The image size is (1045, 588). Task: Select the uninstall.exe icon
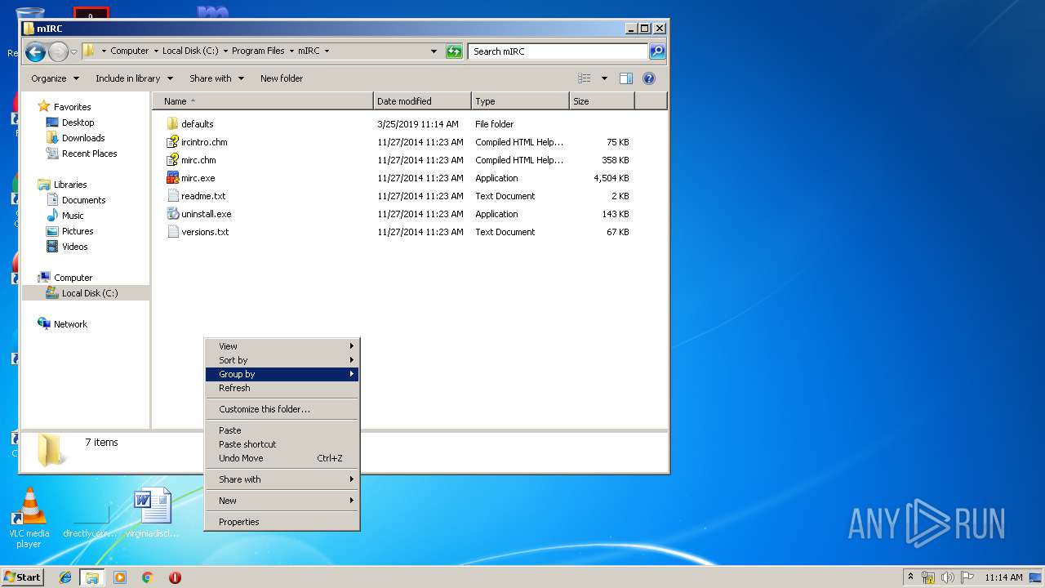click(x=172, y=214)
